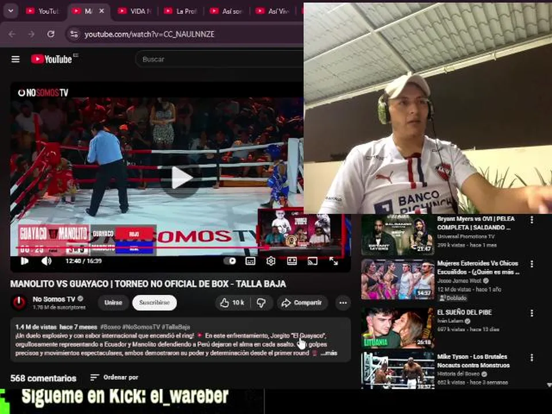Open the Ordenar por sort dropdown

click(114, 377)
